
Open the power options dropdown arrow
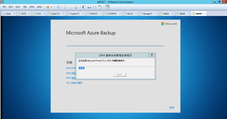(52, 7)
